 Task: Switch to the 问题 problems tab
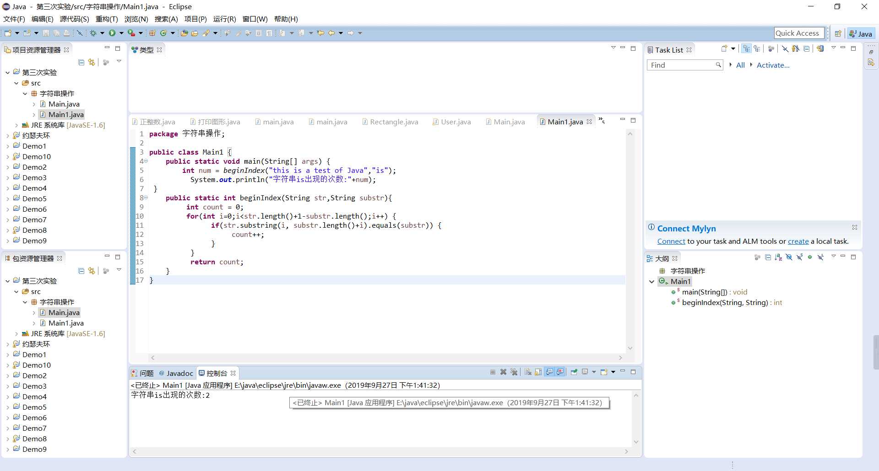(x=143, y=373)
